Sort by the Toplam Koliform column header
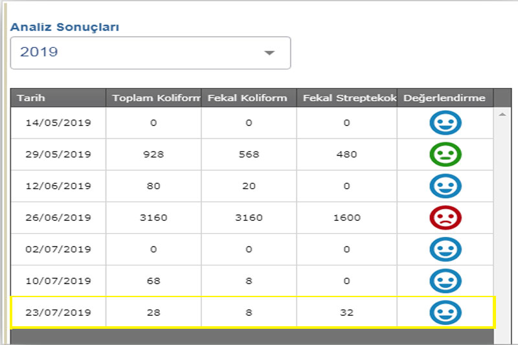 point(153,98)
